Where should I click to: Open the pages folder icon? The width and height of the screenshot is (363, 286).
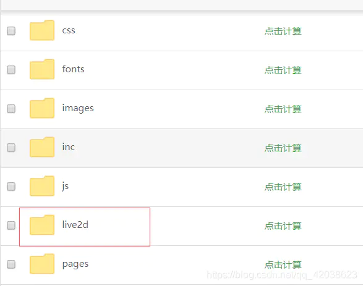point(42,264)
